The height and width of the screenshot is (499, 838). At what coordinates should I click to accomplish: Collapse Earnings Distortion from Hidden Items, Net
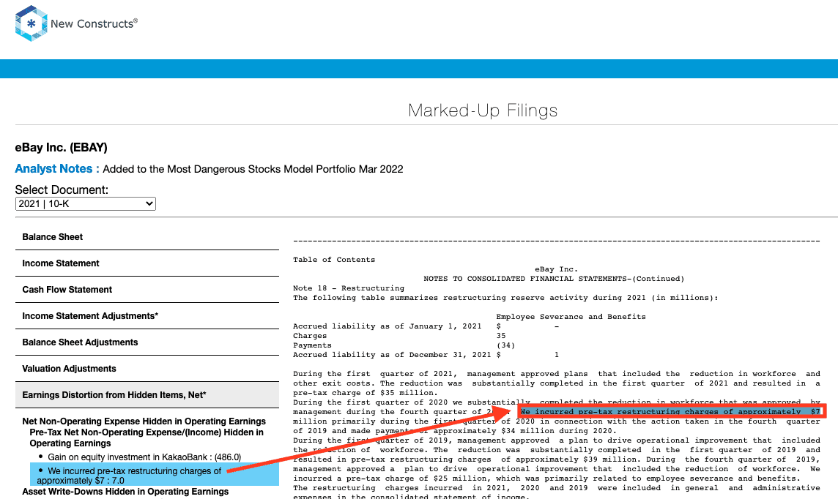(x=147, y=395)
